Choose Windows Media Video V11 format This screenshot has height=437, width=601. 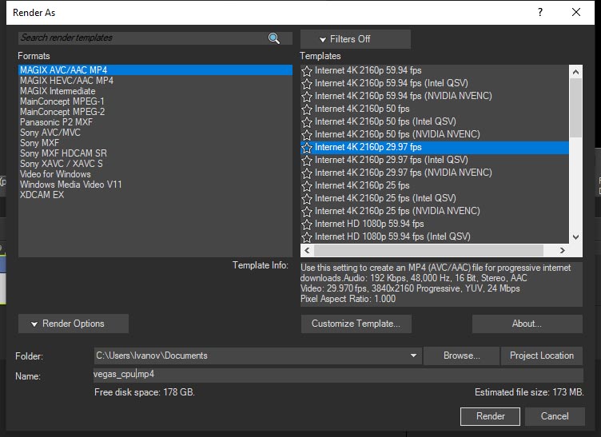155,184
